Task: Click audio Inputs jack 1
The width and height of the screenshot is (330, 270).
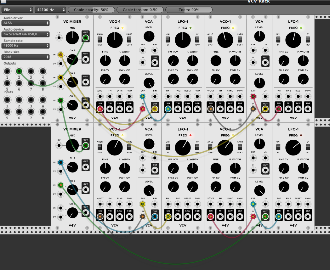Action: click(x=7, y=100)
